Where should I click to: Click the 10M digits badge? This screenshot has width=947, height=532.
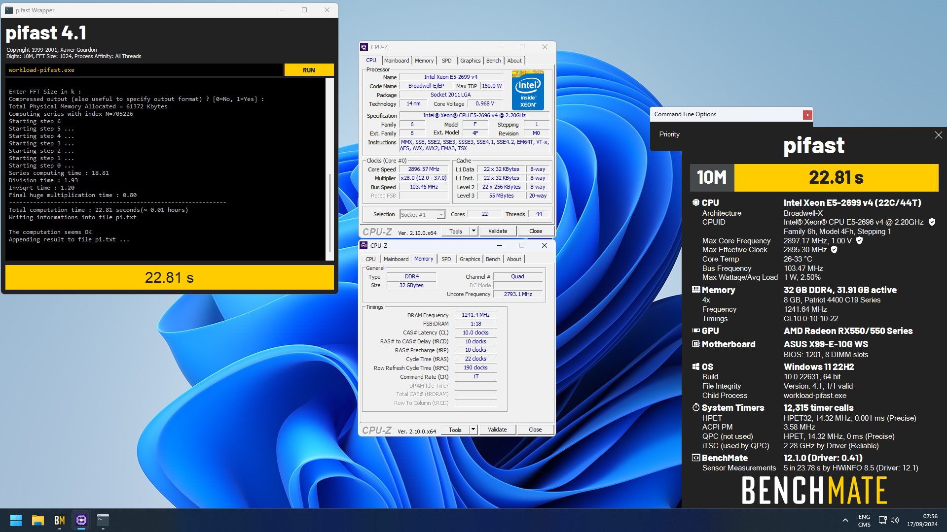point(712,177)
